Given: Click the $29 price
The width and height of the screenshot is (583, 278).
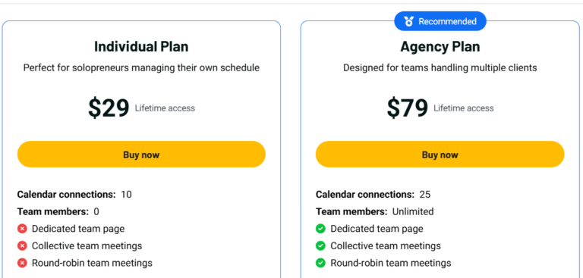Looking at the screenshot, I should (109, 108).
